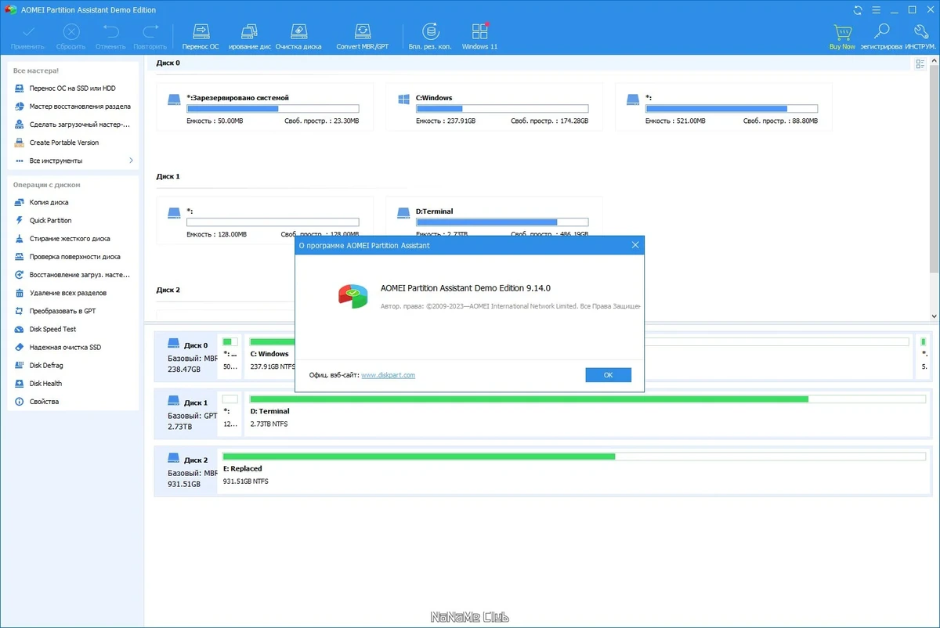
Task: Select Сделать загрузочный мастер item
Action: coord(73,125)
